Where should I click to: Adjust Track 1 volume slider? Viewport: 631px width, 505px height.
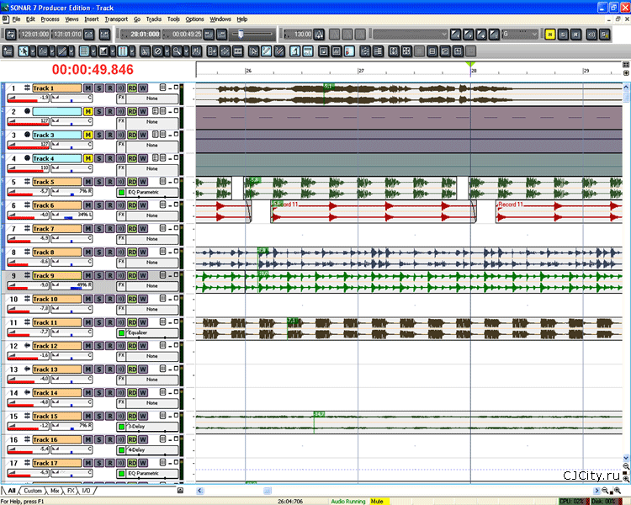coord(28,98)
